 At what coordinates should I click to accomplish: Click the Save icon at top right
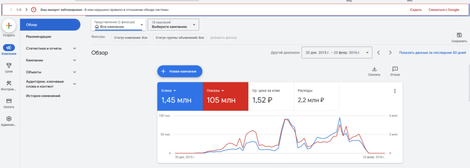459,35
